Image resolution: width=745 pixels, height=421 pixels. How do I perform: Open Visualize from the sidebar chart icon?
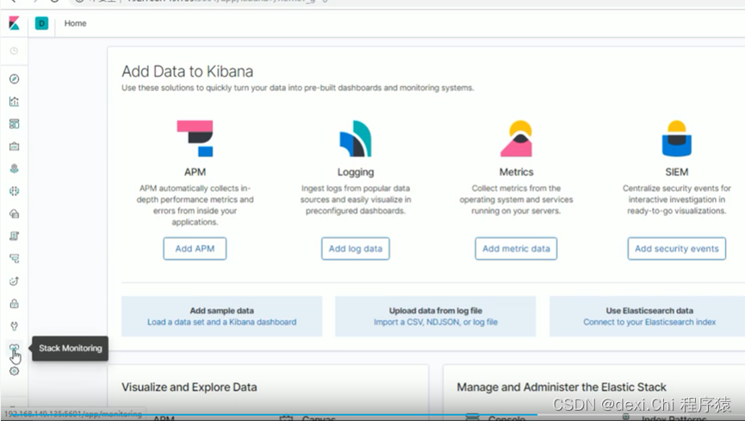point(15,102)
